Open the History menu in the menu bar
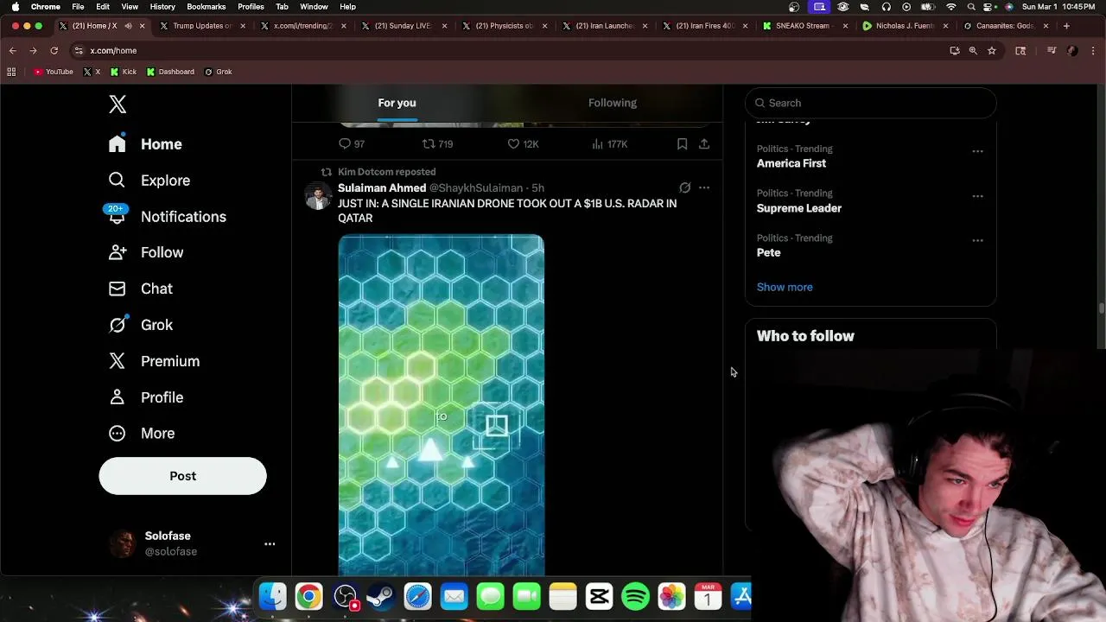The width and height of the screenshot is (1106, 622). [162, 6]
